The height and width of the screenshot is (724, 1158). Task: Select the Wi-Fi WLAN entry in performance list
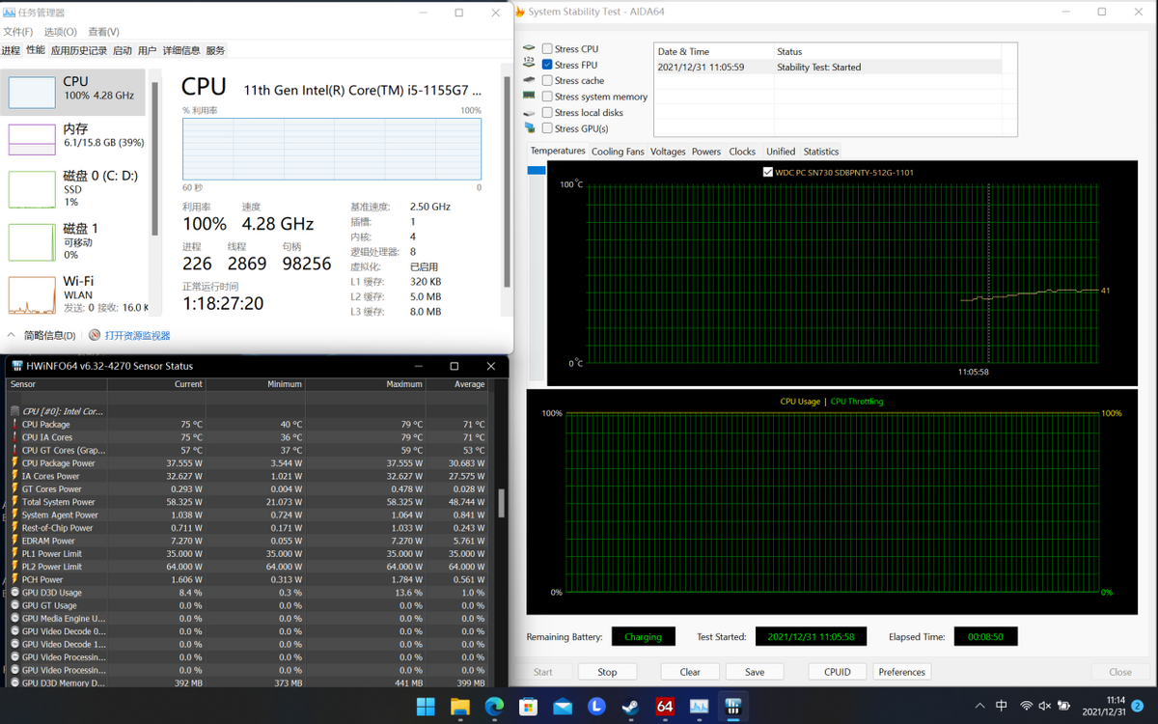click(74, 294)
